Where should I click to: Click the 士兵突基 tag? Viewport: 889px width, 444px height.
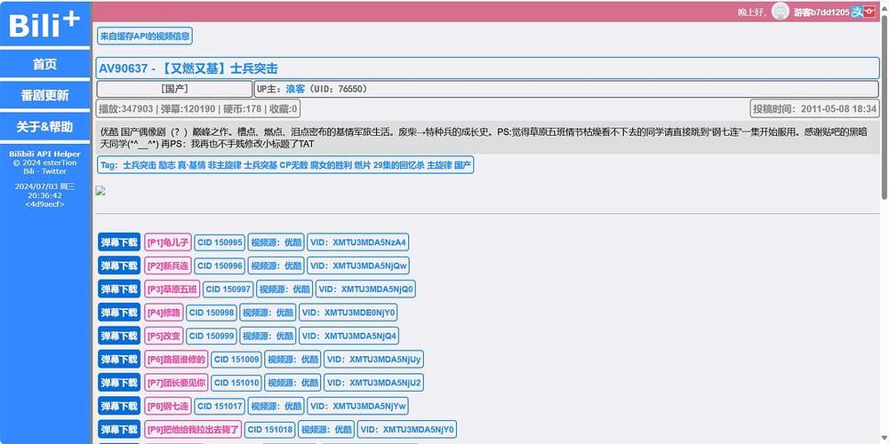[260, 165]
